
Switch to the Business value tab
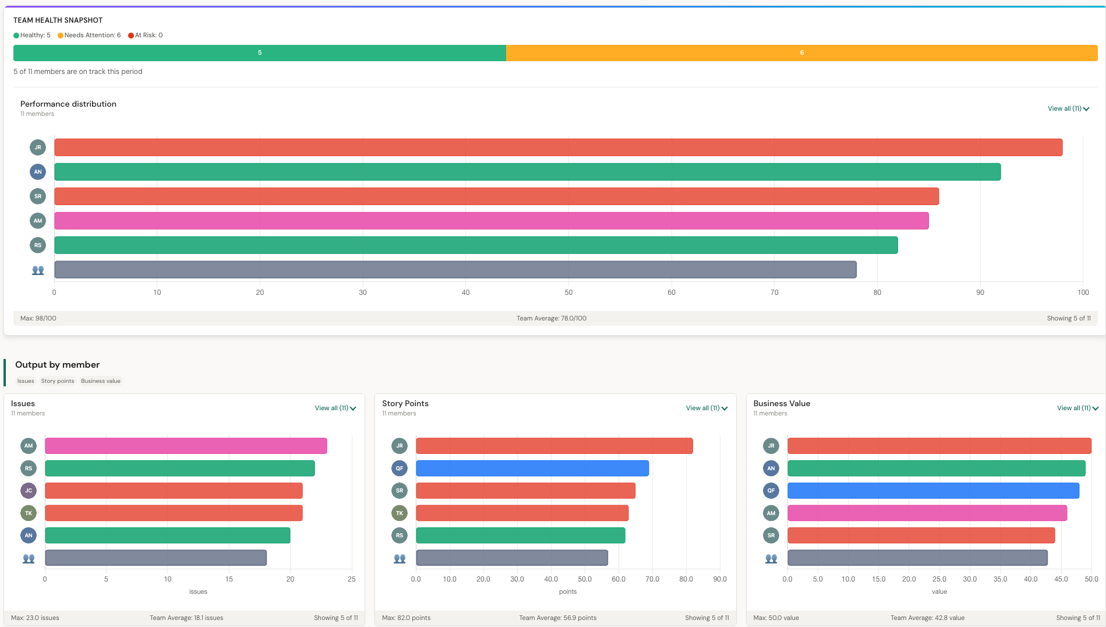[100, 381]
